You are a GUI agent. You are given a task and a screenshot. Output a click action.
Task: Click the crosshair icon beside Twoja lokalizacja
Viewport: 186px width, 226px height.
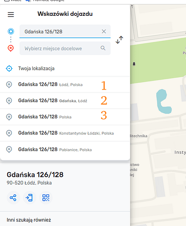point(9,69)
